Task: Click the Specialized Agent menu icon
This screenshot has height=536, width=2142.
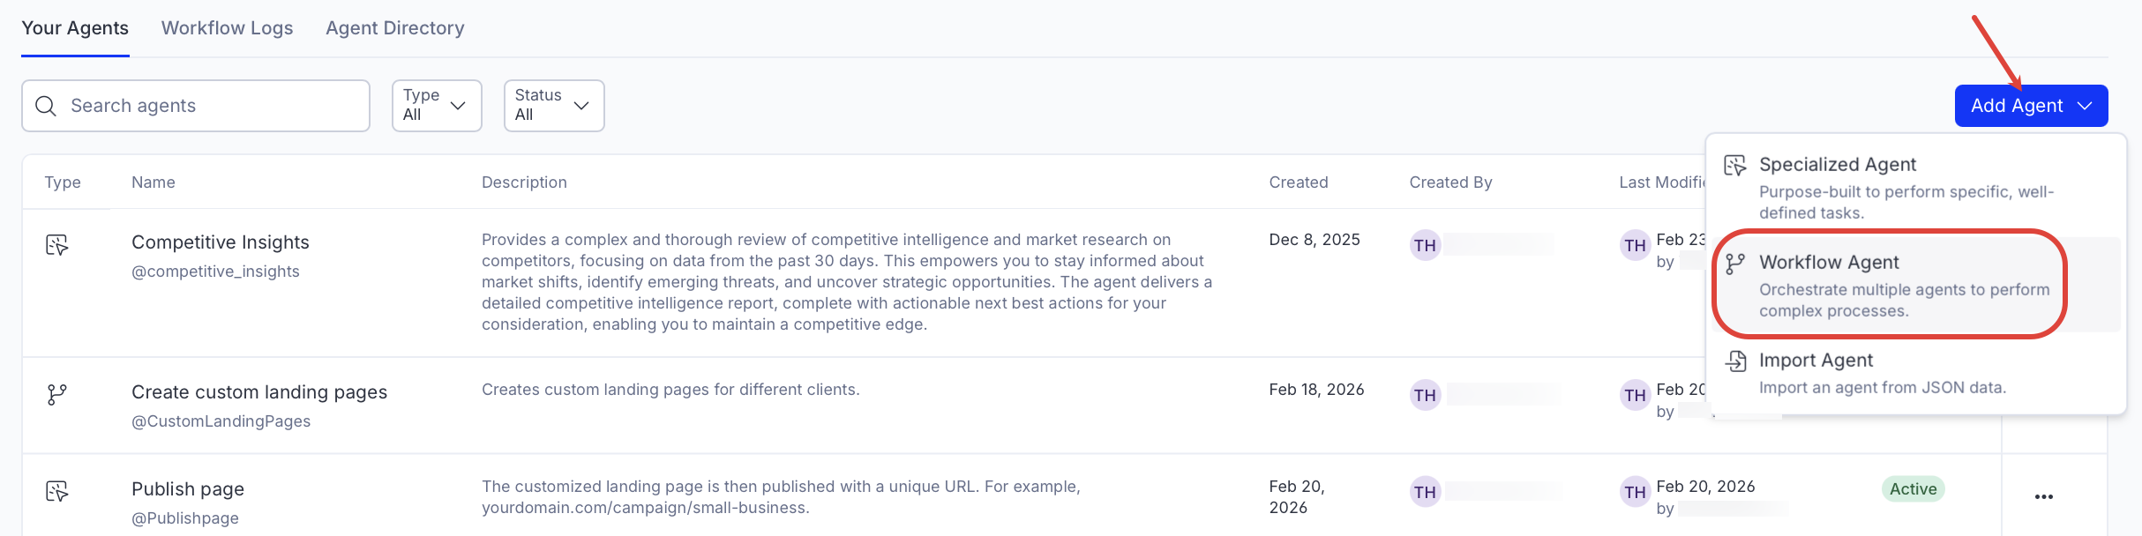Action: click(x=1735, y=166)
